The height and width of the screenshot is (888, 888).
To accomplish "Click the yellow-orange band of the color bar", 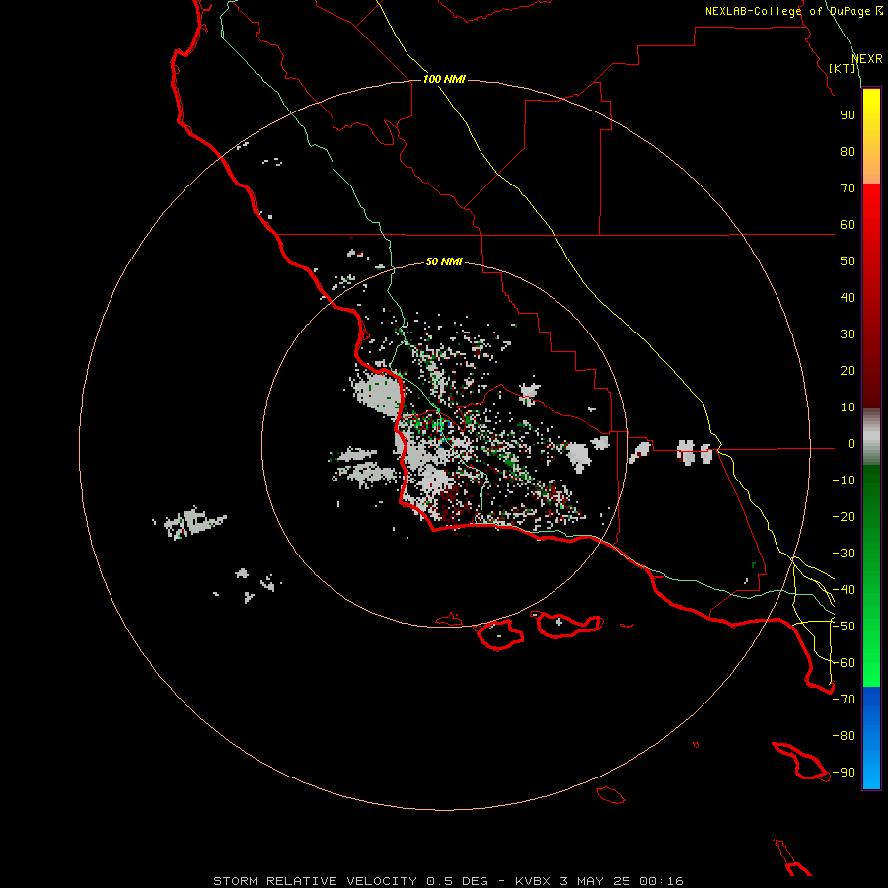I will [x=871, y=136].
